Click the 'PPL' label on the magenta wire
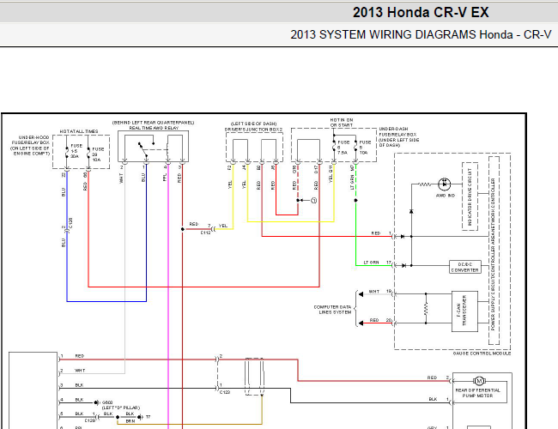This screenshot has height=429, width=558. coord(165,178)
